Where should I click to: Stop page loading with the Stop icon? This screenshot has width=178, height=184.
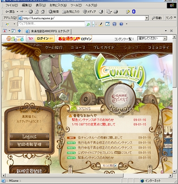click(x=30, y=12)
